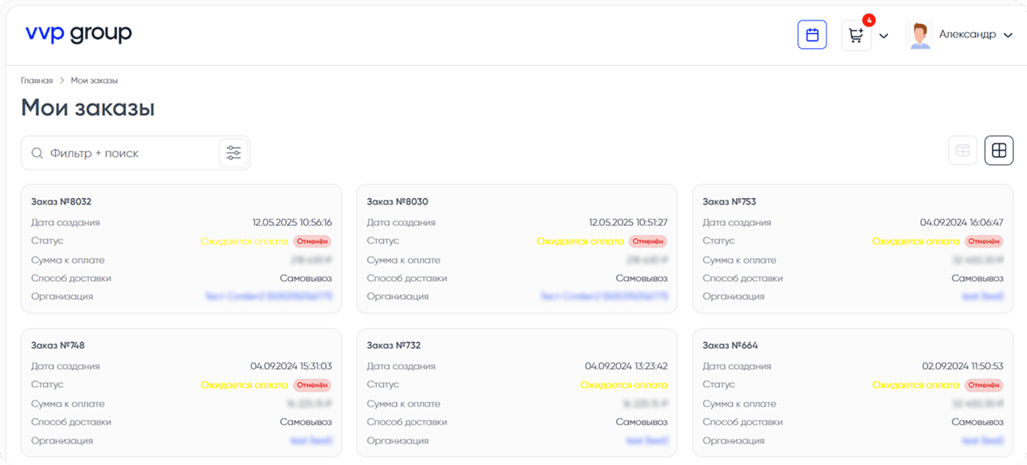Click the vvp group logo
The height and width of the screenshot is (465, 1027).
tap(77, 33)
